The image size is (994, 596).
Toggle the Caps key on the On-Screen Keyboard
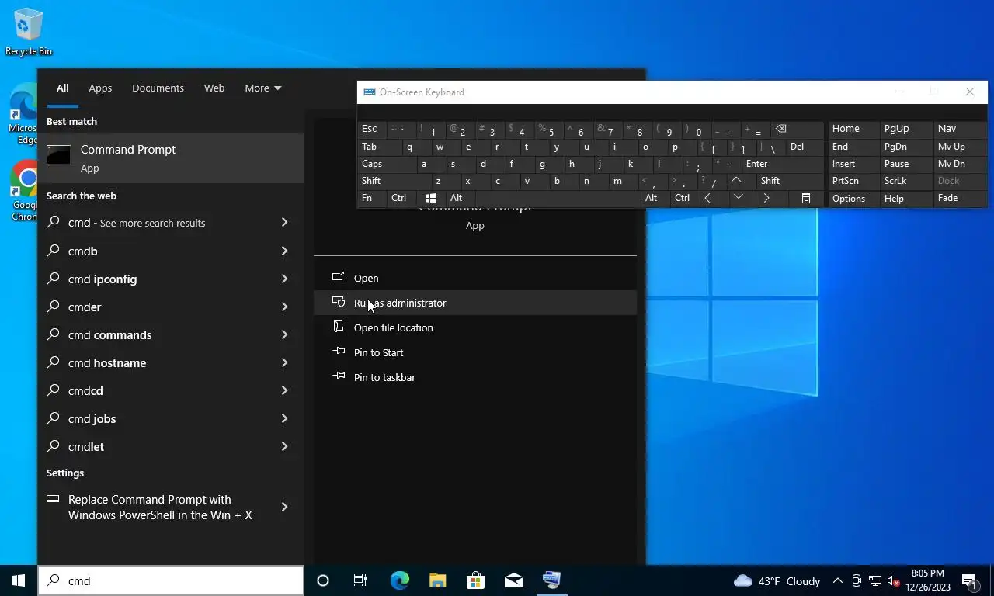[x=386, y=164]
